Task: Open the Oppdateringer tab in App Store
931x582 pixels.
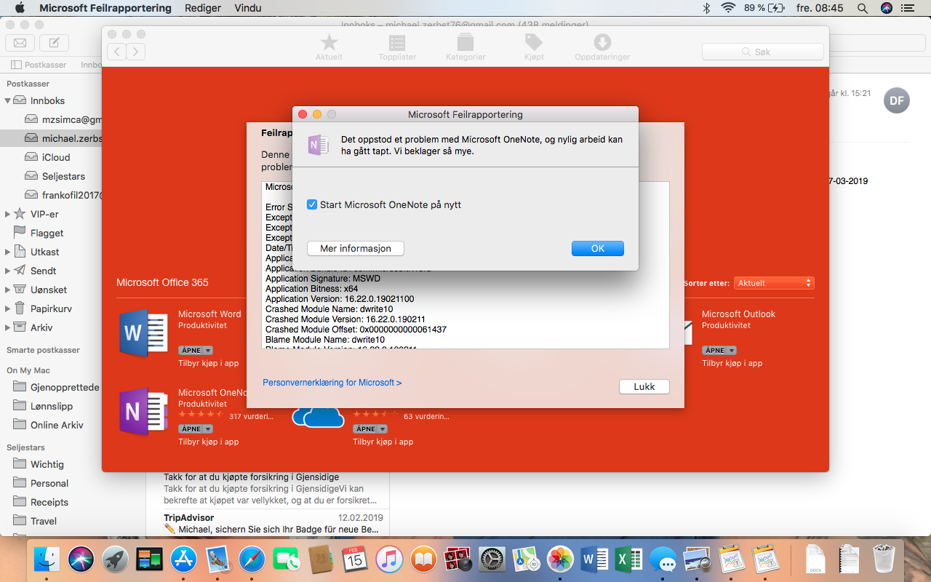Action: (x=602, y=47)
